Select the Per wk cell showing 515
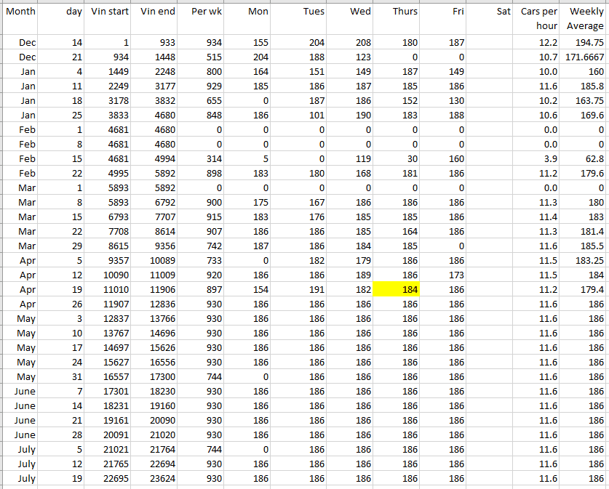 click(x=202, y=57)
